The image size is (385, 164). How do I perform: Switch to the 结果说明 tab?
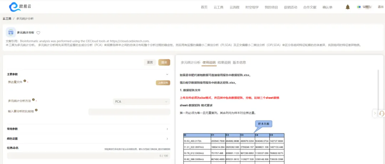coord(224,63)
